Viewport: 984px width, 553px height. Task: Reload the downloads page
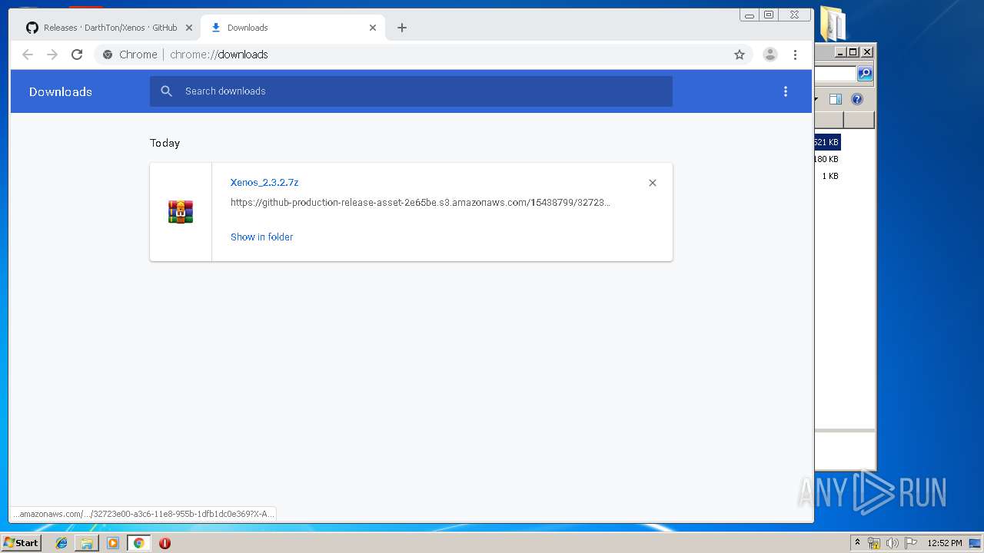tap(77, 55)
